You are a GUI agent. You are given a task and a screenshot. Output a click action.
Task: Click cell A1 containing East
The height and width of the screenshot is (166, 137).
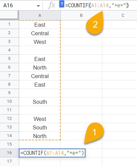click(40, 25)
